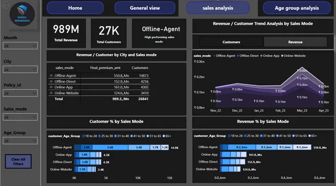The width and height of the screenshot is (336, 186).
Task: Open the General view page
Action: (145, 8)
